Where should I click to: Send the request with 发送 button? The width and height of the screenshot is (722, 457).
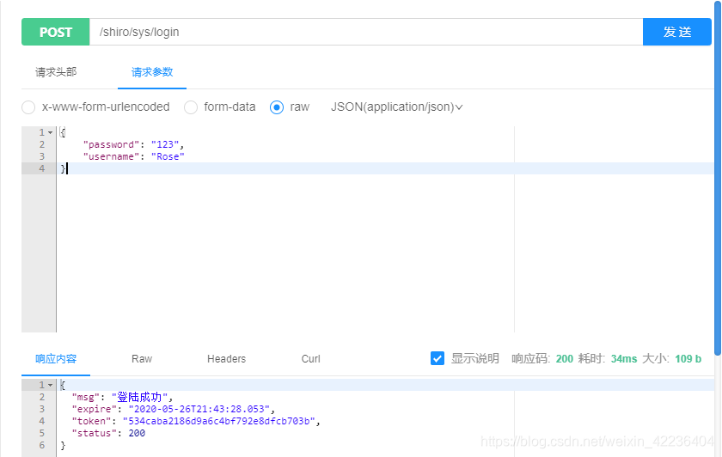pyautogui.click(x=677, y=32)
